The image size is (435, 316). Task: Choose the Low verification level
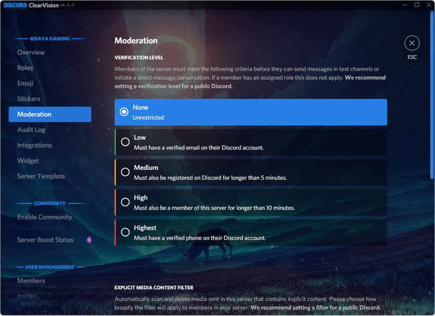pyautogui.click(x=251, y=142)
